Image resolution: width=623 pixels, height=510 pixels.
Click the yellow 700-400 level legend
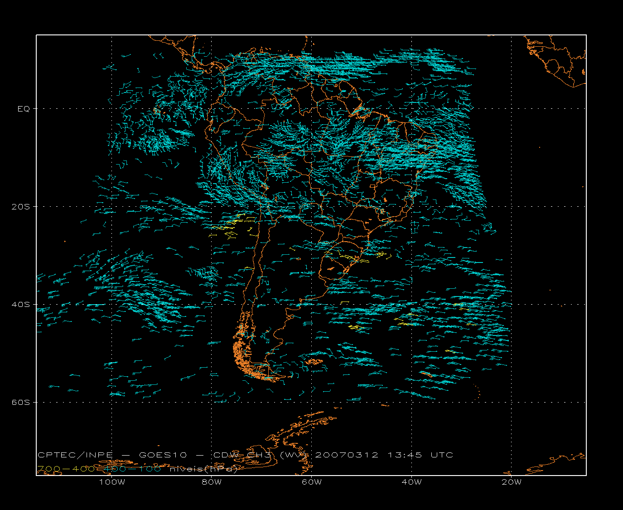coord(66,469)
